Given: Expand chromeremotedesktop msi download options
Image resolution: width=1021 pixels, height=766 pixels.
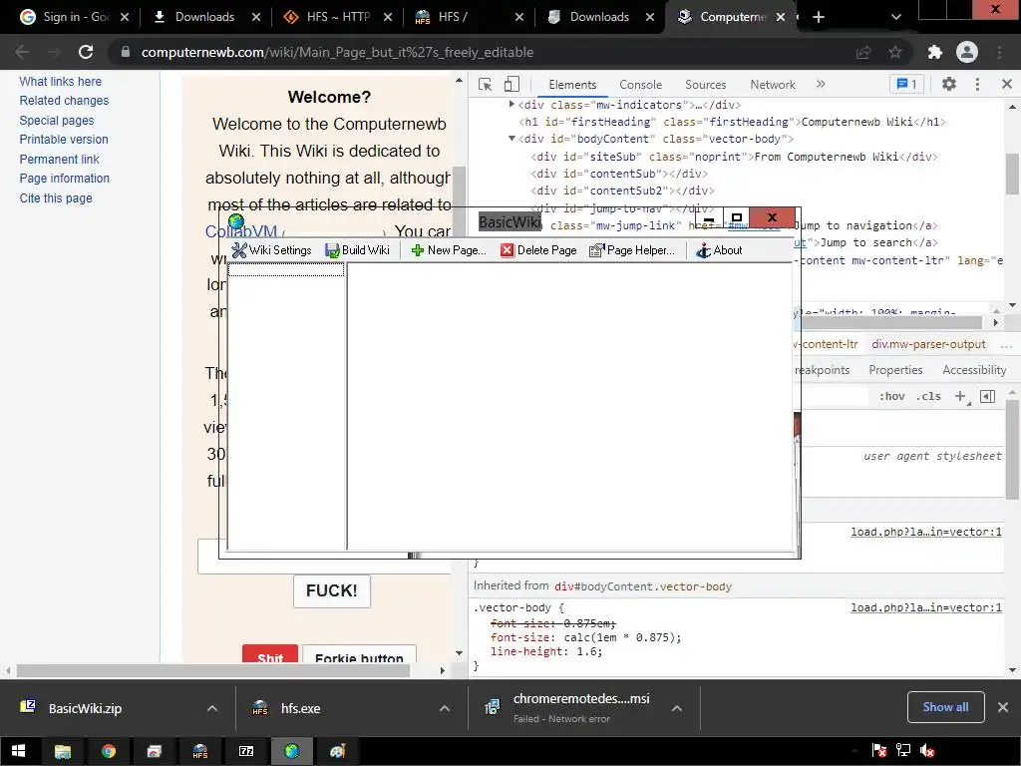Looking at the screenshot, I should pos(677,708).
